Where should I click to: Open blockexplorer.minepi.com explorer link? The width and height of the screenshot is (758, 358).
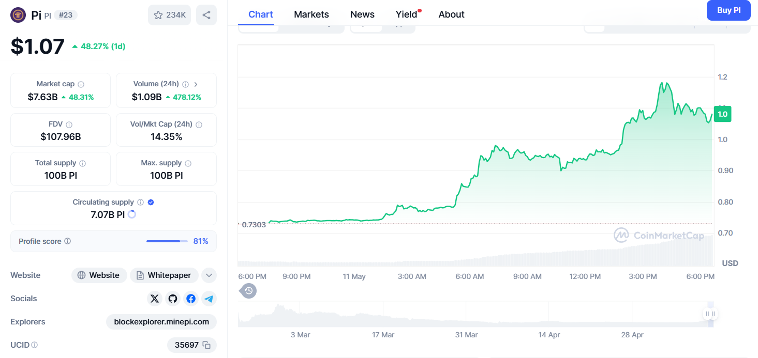click(x=161, y=322)
